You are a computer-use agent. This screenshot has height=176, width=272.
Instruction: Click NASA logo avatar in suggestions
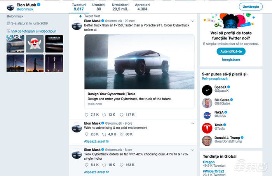click(x=207, y=115)
